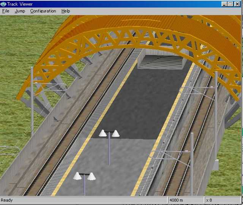The height and width of the screenshot is (205, 243).
Task: Open the Jump menu
Action: (x=20, y=11)
